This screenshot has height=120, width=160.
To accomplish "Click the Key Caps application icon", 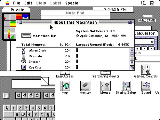I will click(24, 67).
